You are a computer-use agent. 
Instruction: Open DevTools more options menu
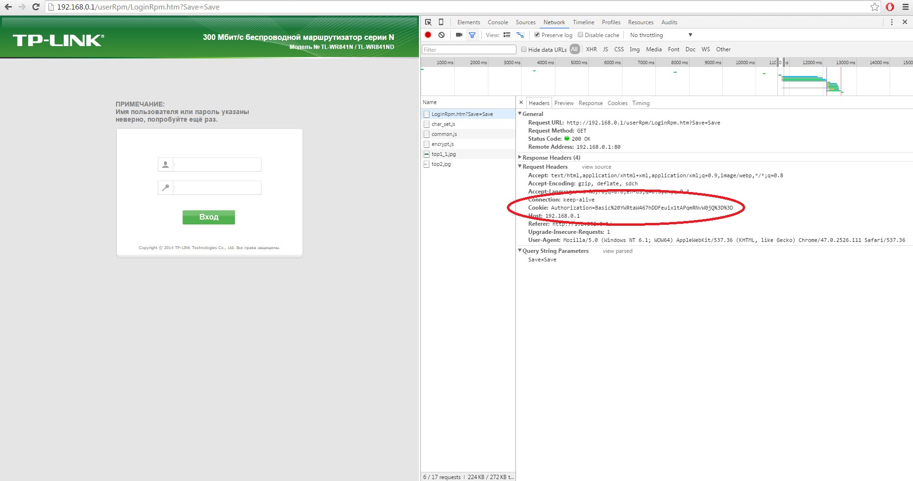[x=892, y=22]
